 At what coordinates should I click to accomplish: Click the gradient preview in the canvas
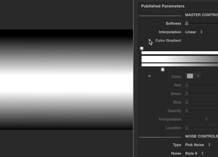pos(66,80)
